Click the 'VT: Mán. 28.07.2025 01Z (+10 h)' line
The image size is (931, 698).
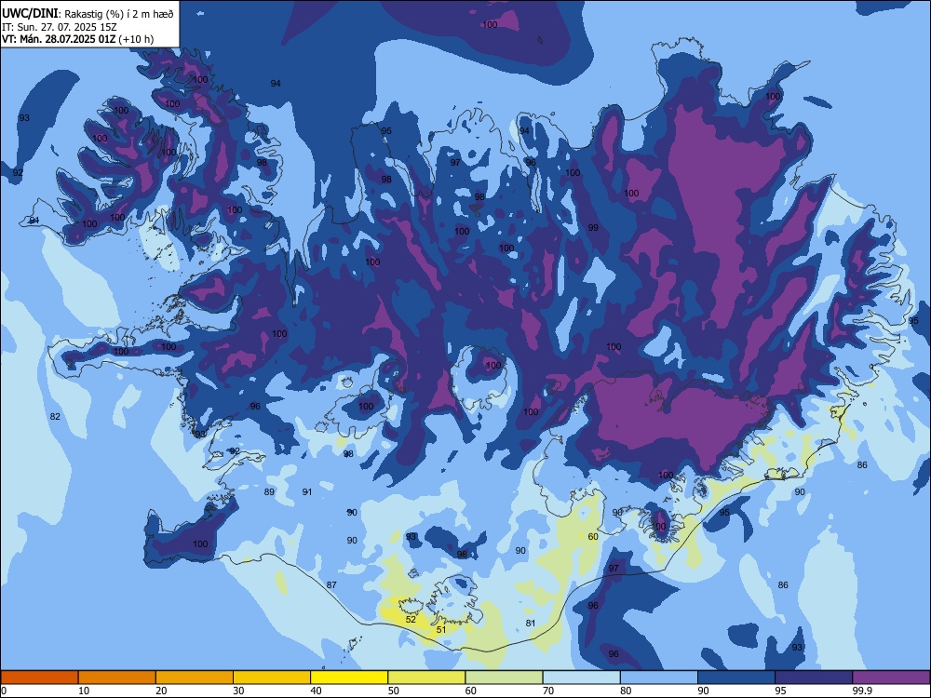tap(77, 39)
